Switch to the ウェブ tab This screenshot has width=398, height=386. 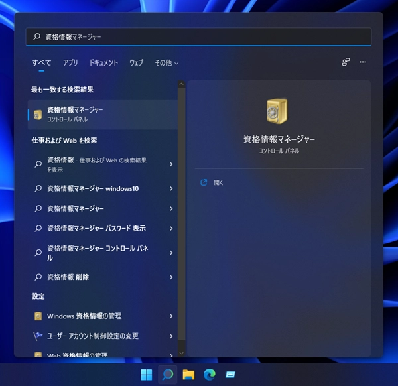pos(136,62)
